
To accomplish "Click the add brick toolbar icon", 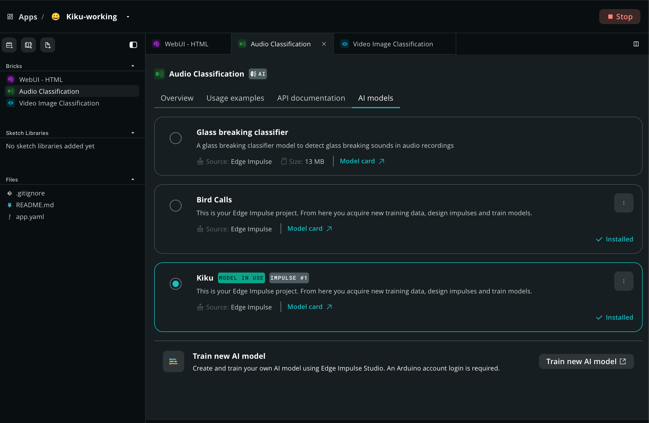I will (x=9, y=45).
